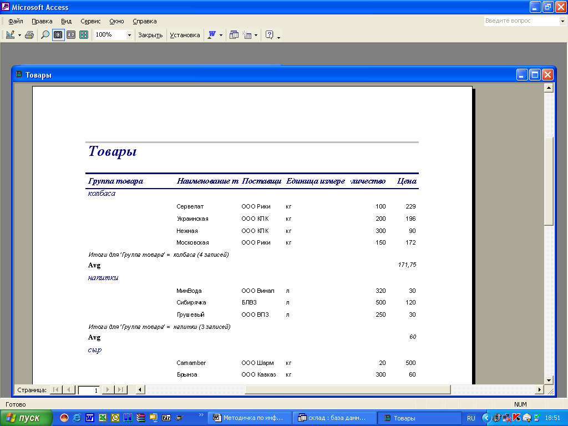The height and width of the screenshot is (426, 568).
Task: Click the vertical scrollbar thumb
Action: pyautogui.click(x=549, y=181)
